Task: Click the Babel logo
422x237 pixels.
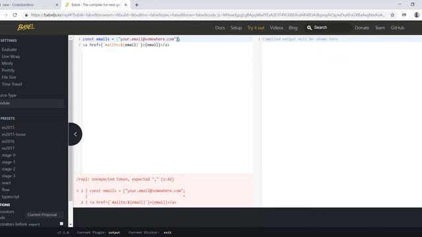Action: coord(26,27)
